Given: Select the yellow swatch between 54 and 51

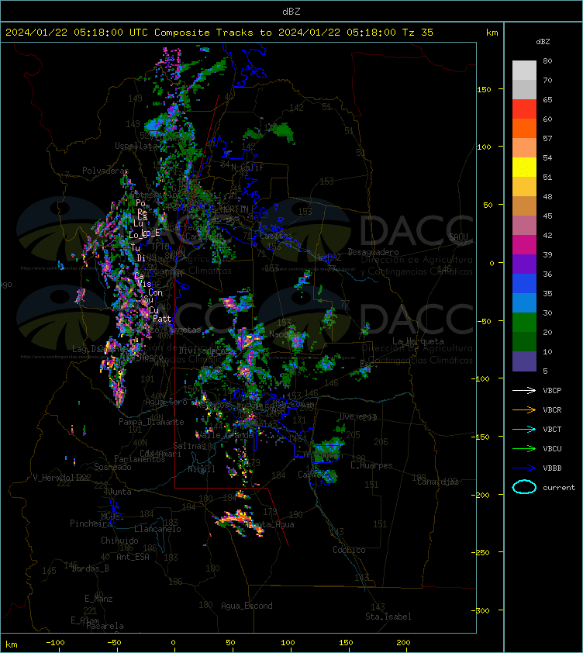Looking at the screenshot, I should [x=524, y=168].
